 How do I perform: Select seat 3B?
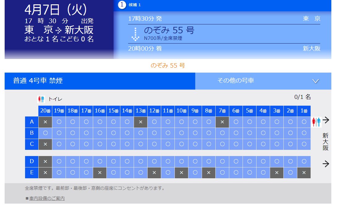point(277,133)
